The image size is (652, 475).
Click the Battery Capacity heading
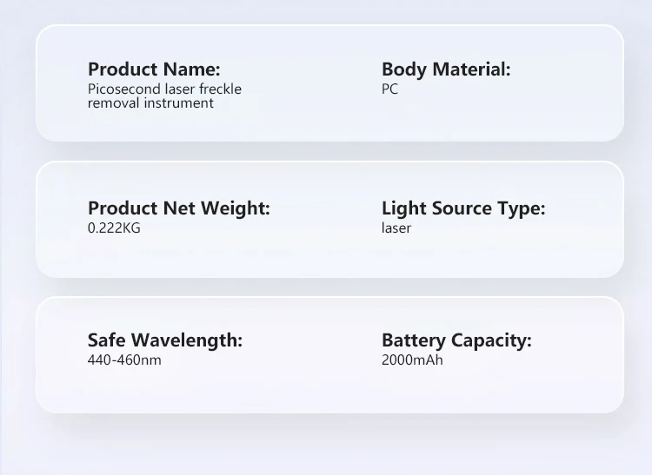pyautogui.click(x=456, y=340)
